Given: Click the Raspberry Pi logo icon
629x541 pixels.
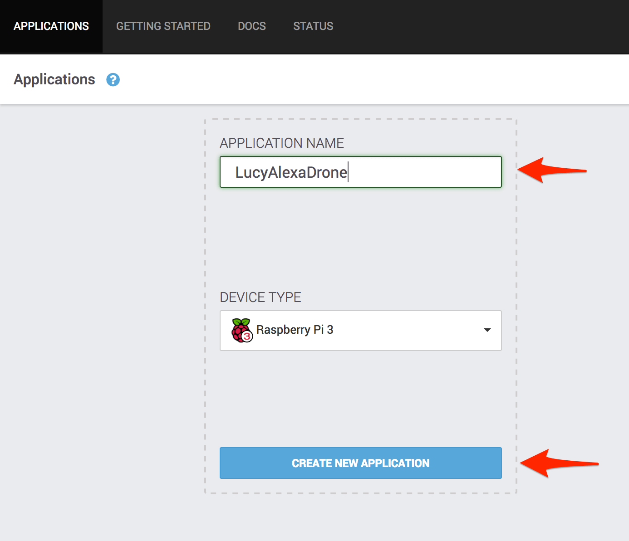Looking at the screenshot, I should click(x=241, y=329).
